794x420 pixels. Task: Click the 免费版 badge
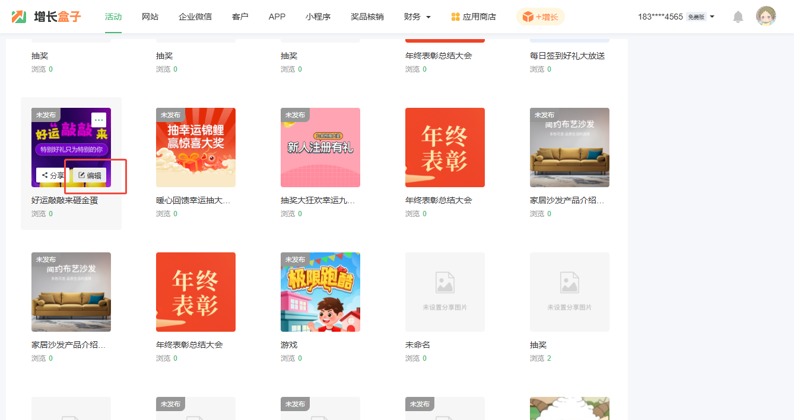point(697,17)
